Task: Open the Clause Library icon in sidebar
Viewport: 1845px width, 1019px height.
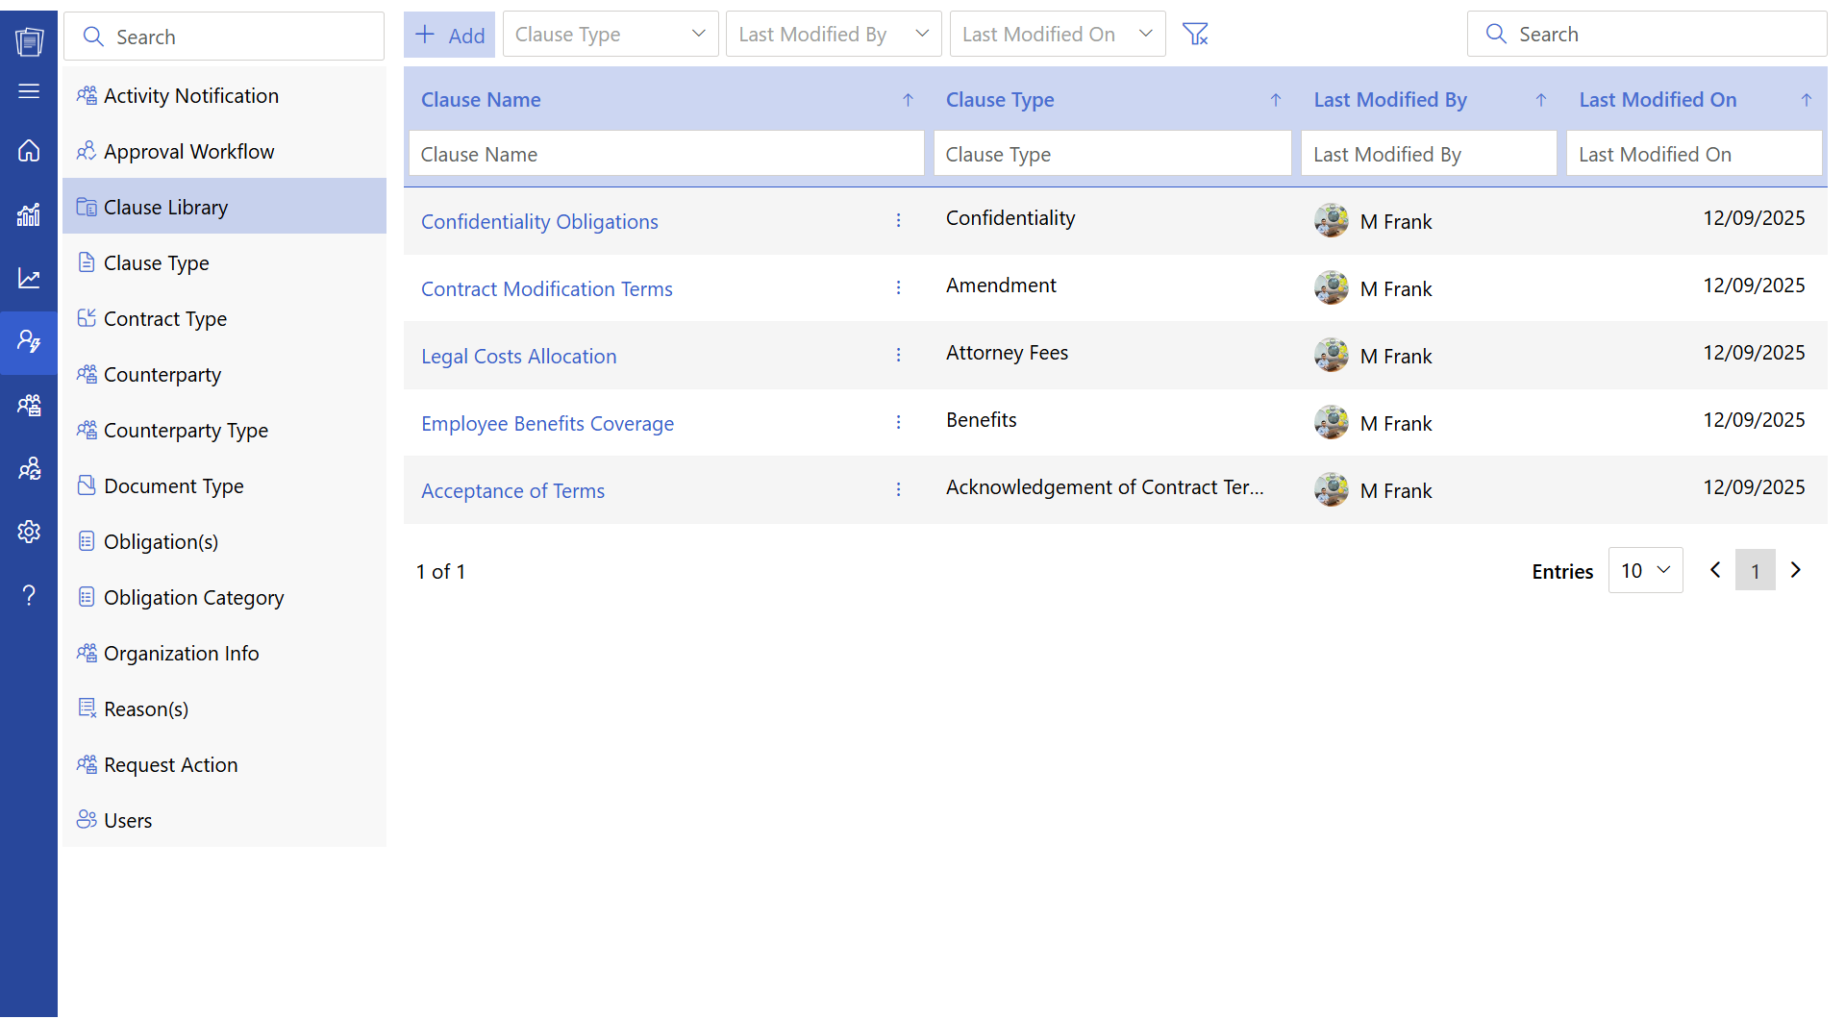Action: tap(87, 206)
